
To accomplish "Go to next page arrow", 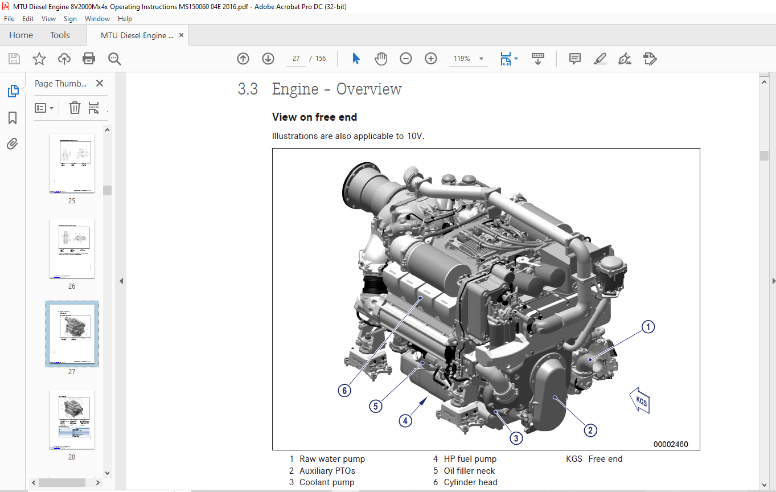I will point(268,59).
